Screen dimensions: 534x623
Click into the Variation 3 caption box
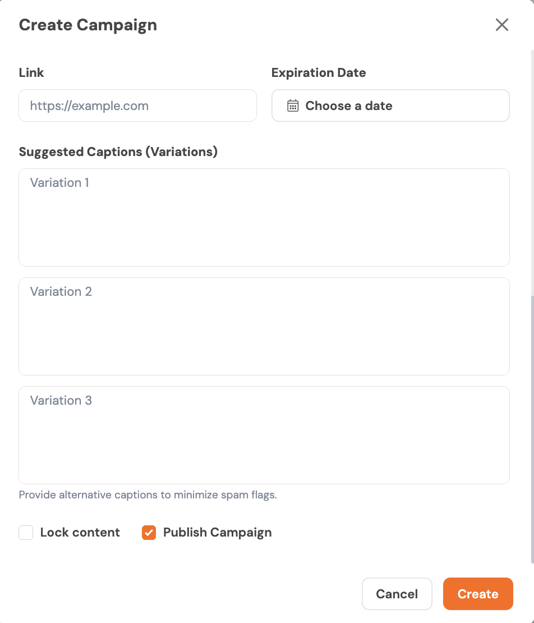264,436
